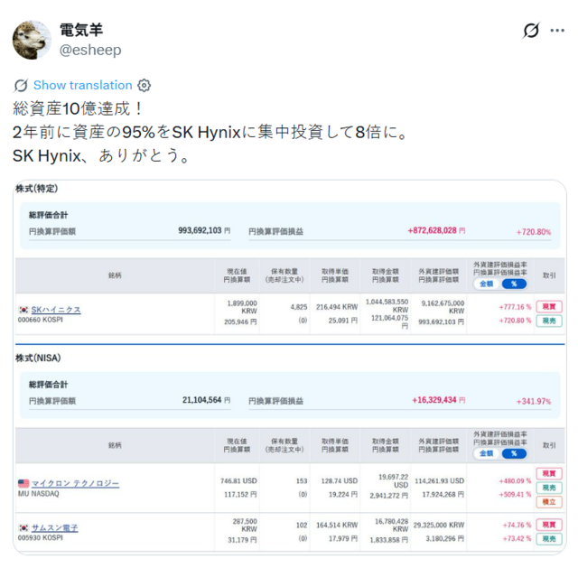Click South Korea flag beside サムスン電子
The image size is (578, 568).
pyautogui.click(x=23, y=528)
